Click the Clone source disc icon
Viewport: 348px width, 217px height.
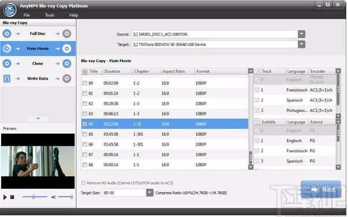[7, 63]
